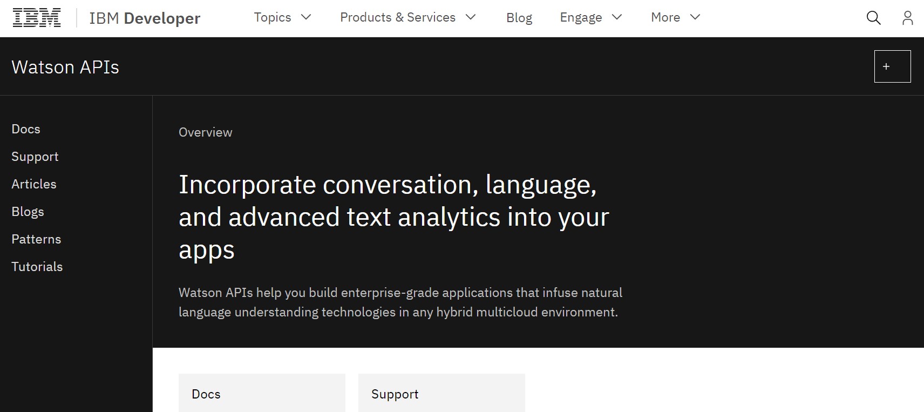Click the Overview label
The image size is (924, 412).
click(206, 132)
